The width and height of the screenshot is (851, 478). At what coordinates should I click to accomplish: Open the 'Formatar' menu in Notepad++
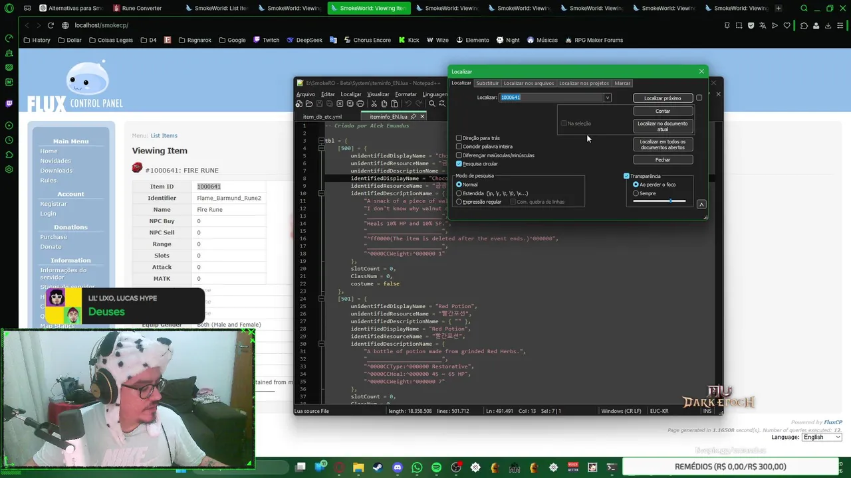pos(406,94)
